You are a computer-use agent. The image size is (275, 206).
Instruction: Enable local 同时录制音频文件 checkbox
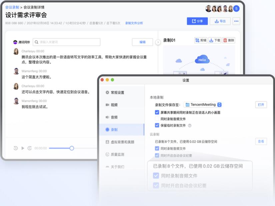tap(157, 119)
